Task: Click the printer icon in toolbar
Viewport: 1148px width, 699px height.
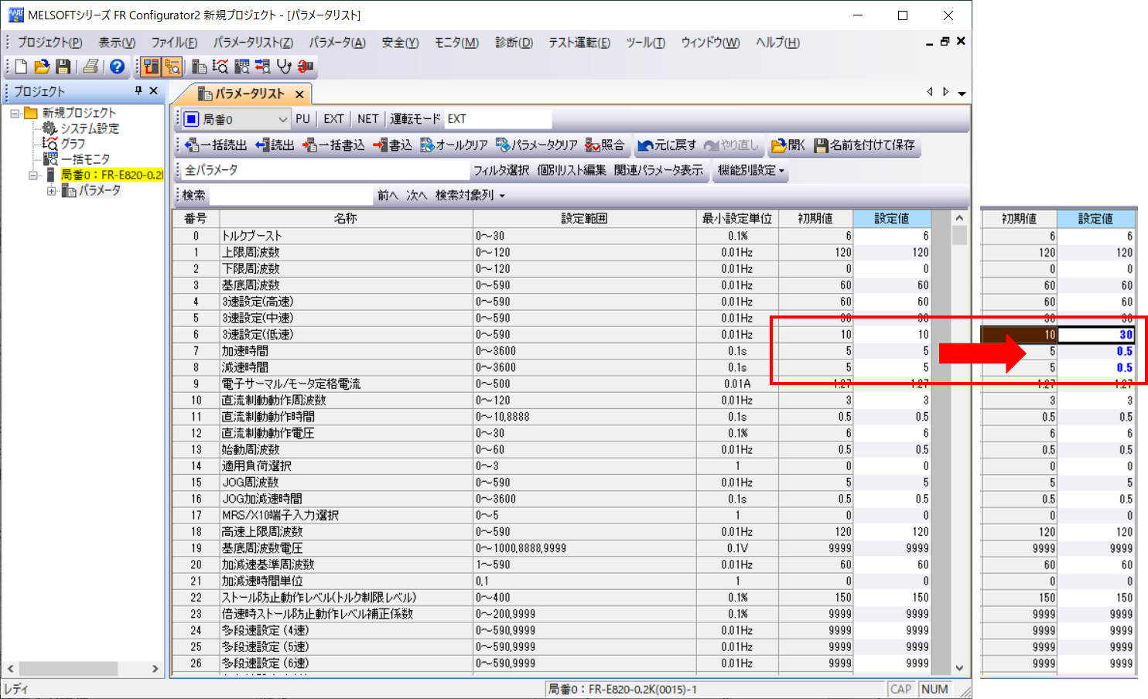Action: [91, 66]
